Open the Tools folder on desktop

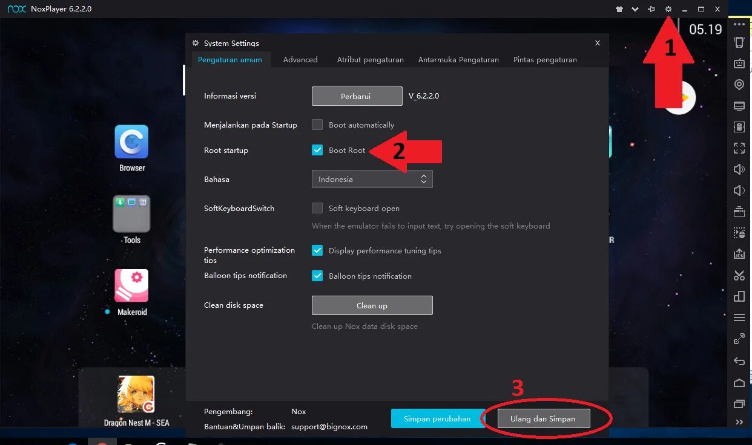[x=131, y=214]
